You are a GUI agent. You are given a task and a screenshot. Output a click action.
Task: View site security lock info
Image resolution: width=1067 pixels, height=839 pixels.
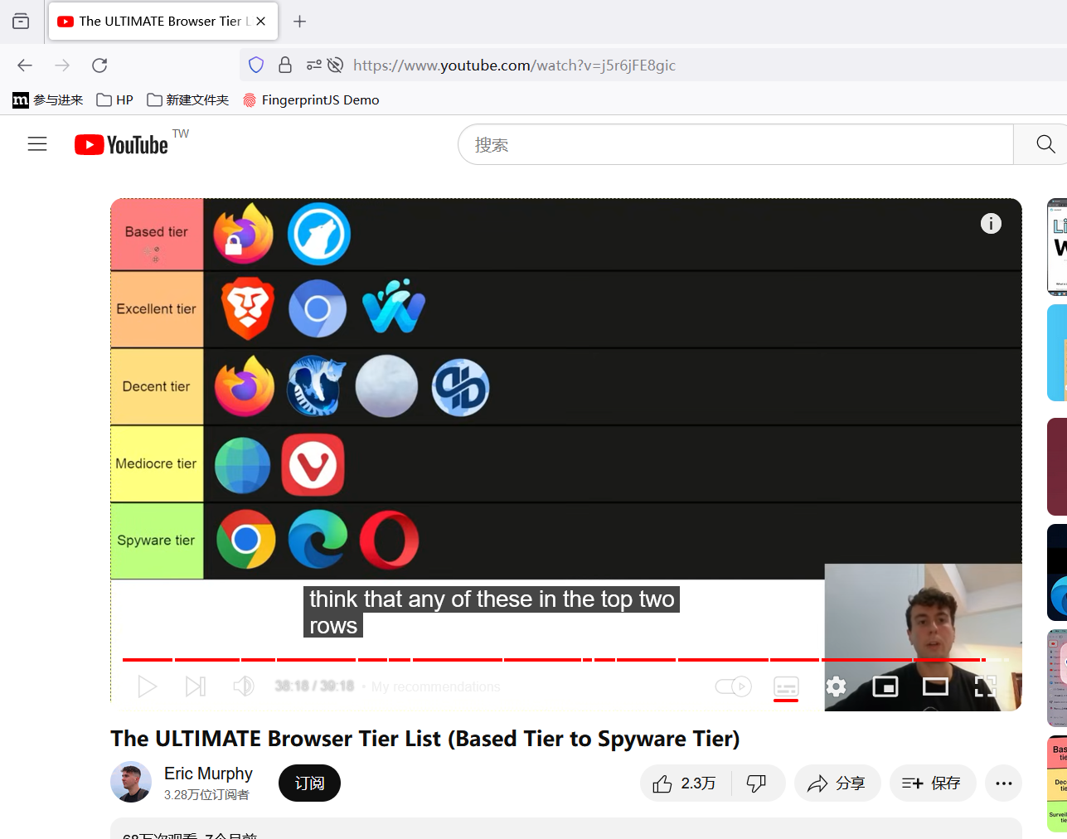coord(285,65)
